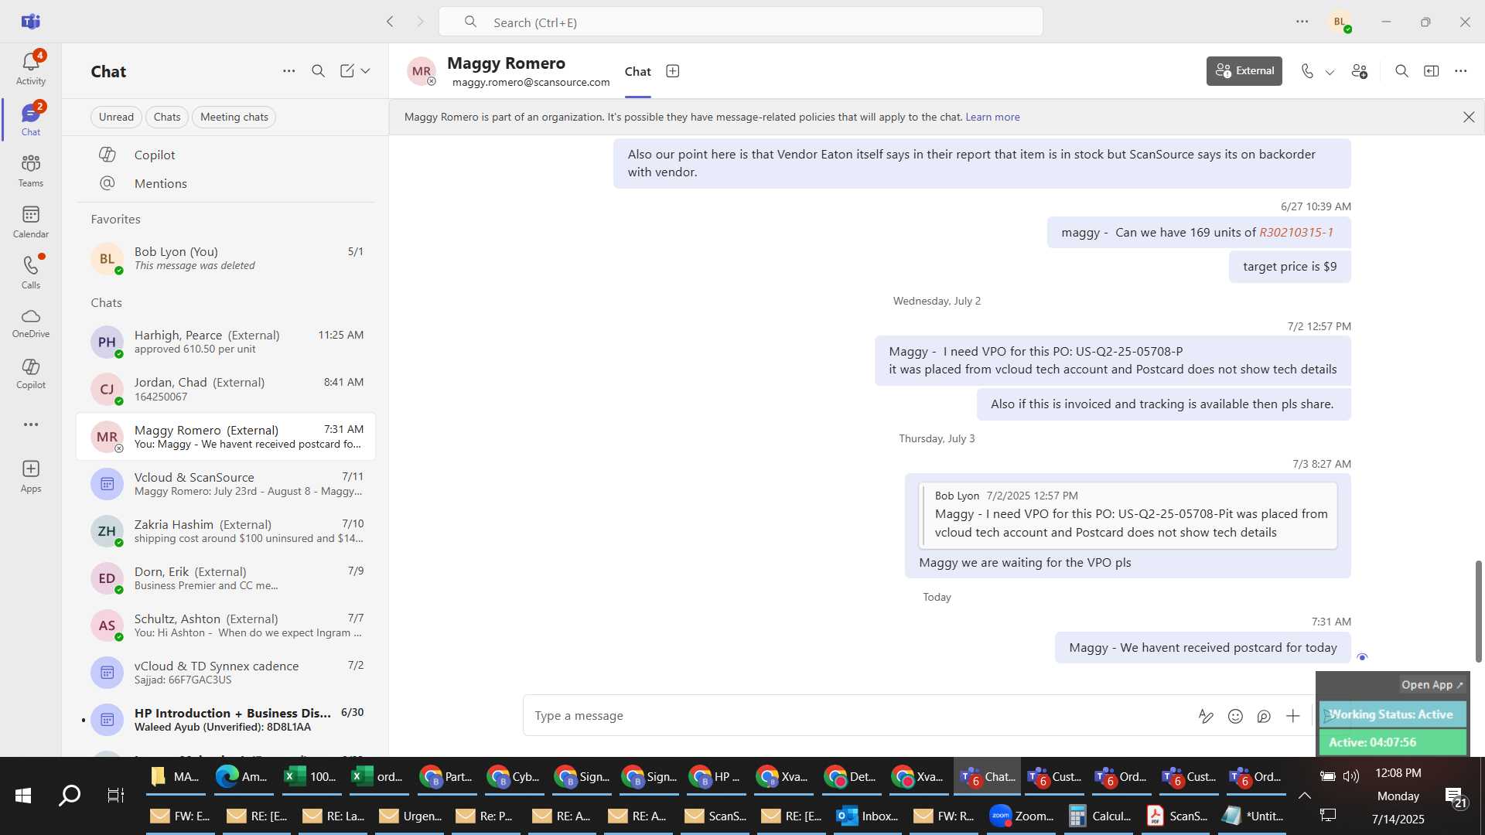Search in this conversation
The image size is (1485, 835).
point(1401,71)
